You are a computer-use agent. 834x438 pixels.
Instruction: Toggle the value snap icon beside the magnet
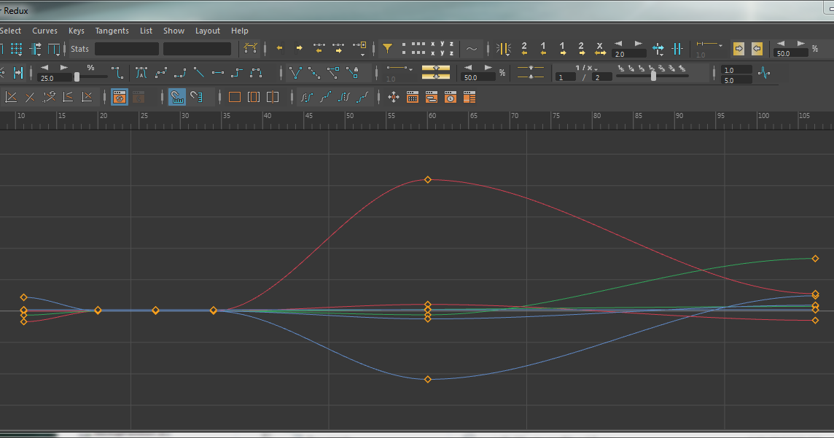click(196, 96)
